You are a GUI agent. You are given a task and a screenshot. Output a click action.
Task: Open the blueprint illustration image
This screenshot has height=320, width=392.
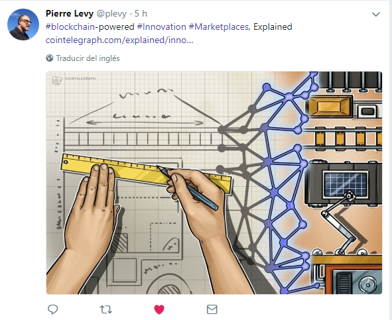click(214, 183)
